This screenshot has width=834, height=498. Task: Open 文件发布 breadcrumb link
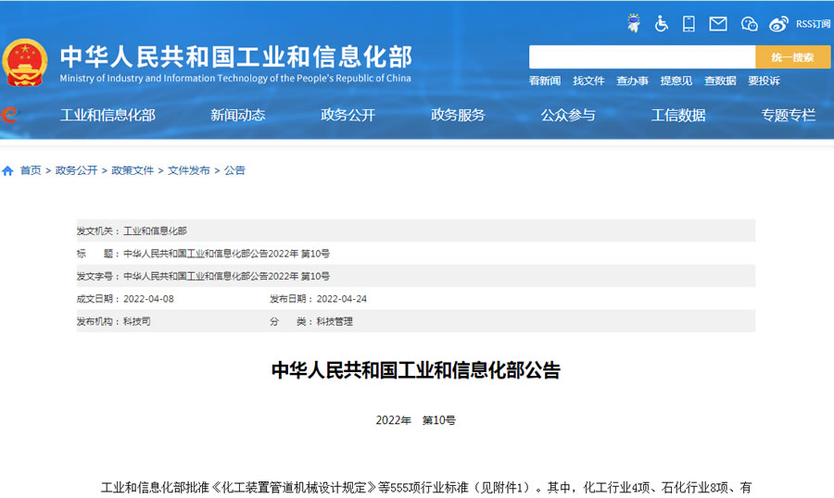tap(188, 170)
